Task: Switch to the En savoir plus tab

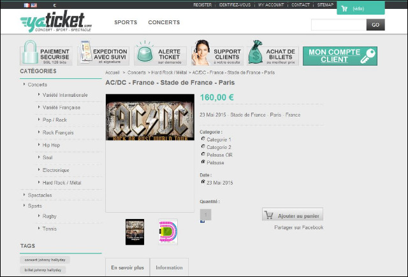Action: coord(127,267)
